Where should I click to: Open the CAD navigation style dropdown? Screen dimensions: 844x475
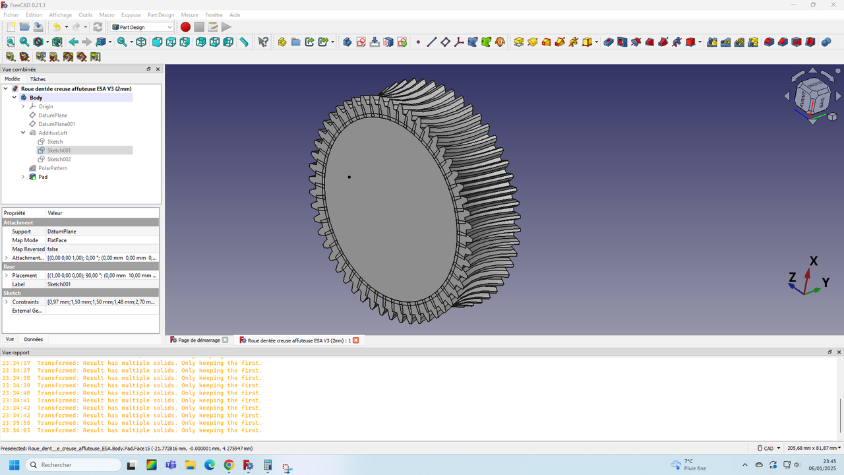pos(768,448)
